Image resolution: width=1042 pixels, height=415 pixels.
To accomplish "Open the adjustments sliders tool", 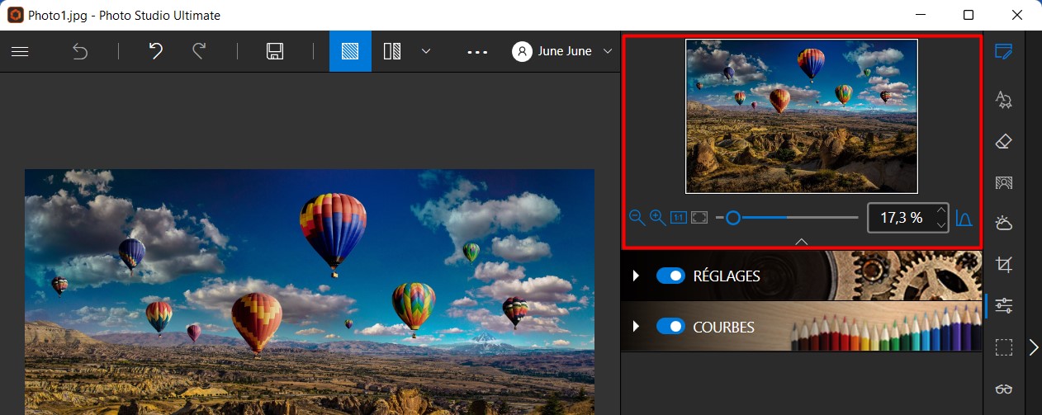I will click(1004, 306).
